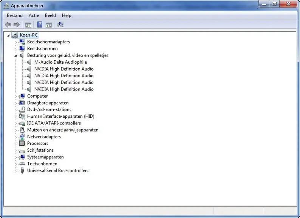Expand the Computer category arrow
The height and width of the screenshot is (218, 300).
[x=16, y=96]
